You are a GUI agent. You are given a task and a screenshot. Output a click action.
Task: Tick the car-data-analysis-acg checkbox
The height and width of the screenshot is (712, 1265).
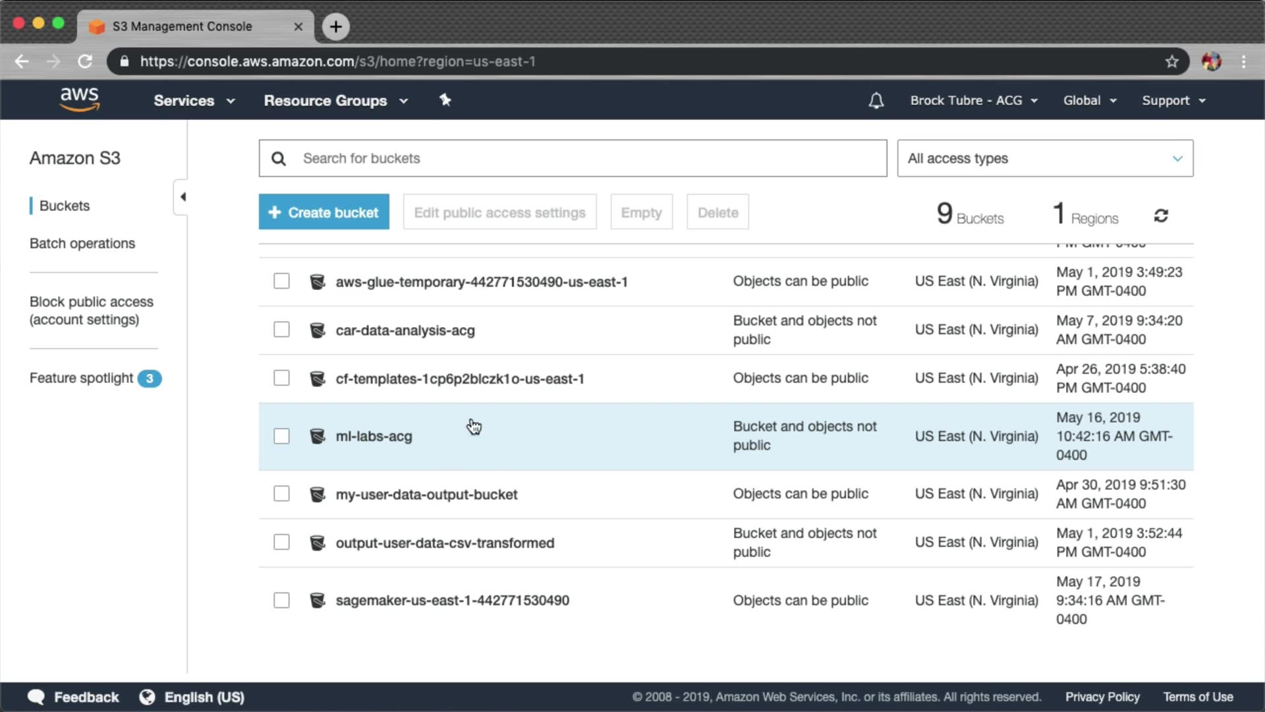pos(281,330)
